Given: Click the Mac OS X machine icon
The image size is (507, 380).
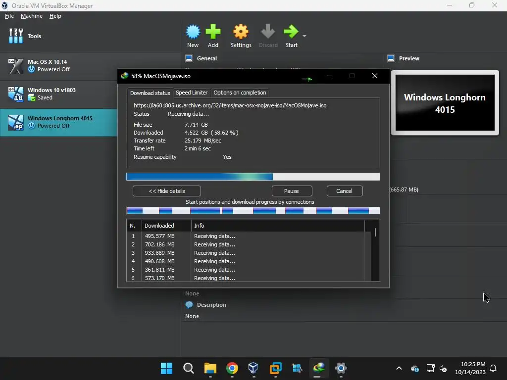Looking at the screenshot, I should [x=16, y=66].
